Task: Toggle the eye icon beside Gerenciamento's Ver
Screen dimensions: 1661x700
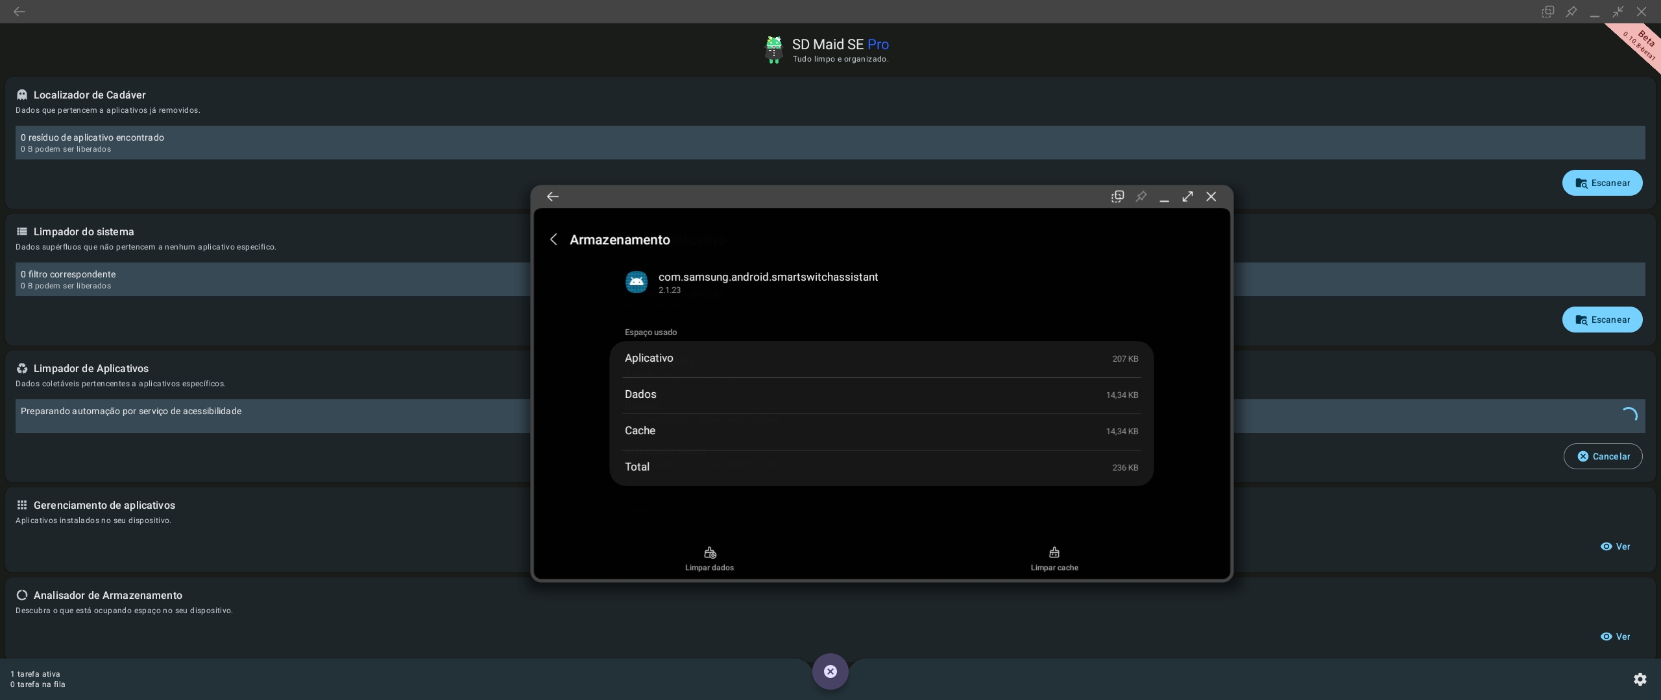Action: [x=1605, y=546]
